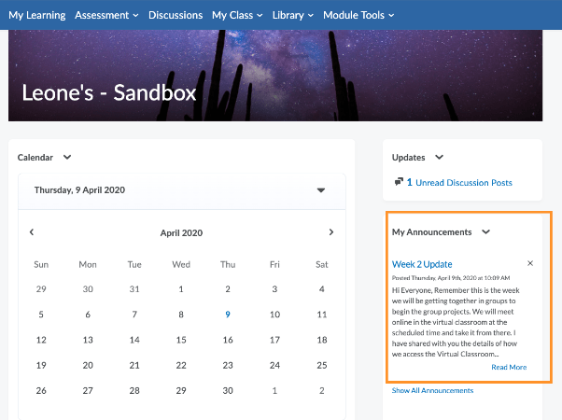Click Read More on the announcement

point(509,367)
